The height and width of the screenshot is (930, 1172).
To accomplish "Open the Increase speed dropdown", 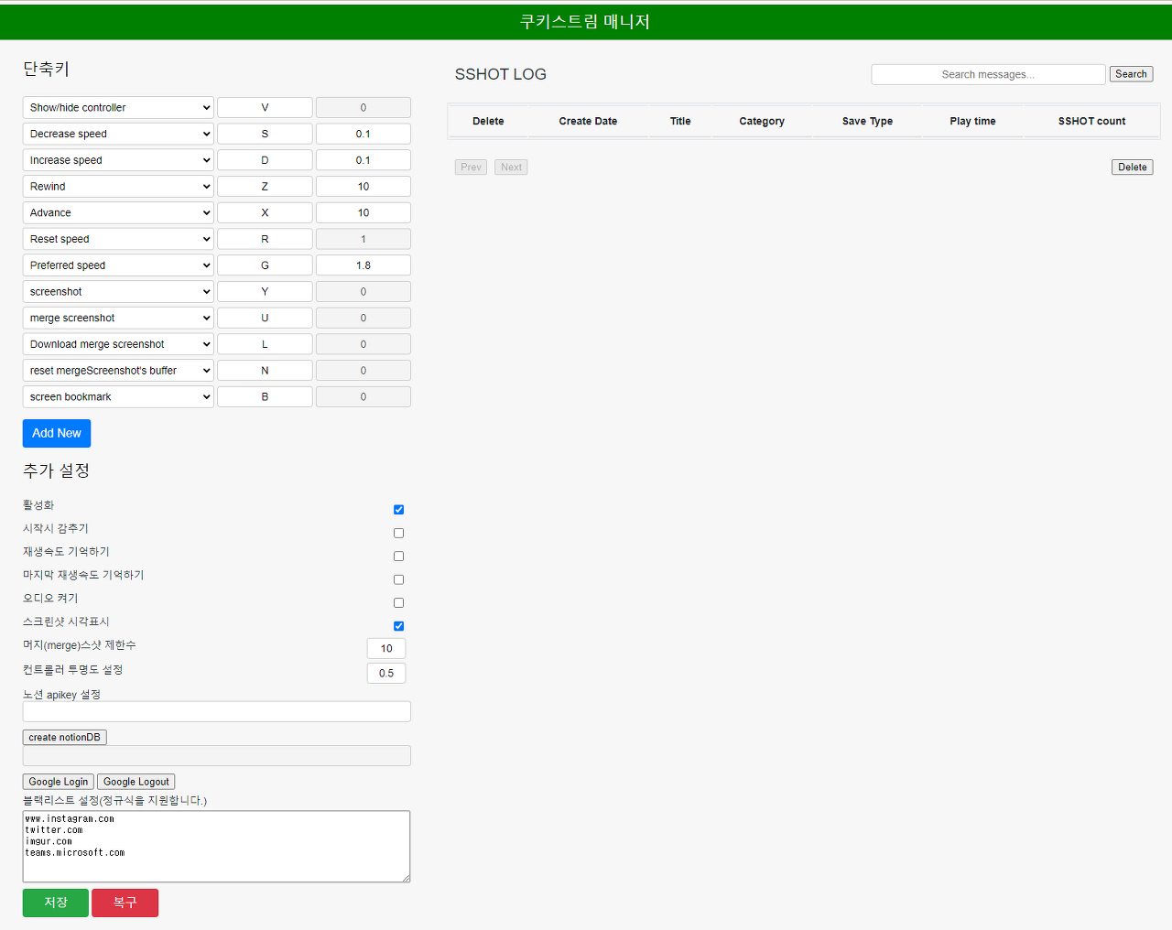I will click(118, 160).
